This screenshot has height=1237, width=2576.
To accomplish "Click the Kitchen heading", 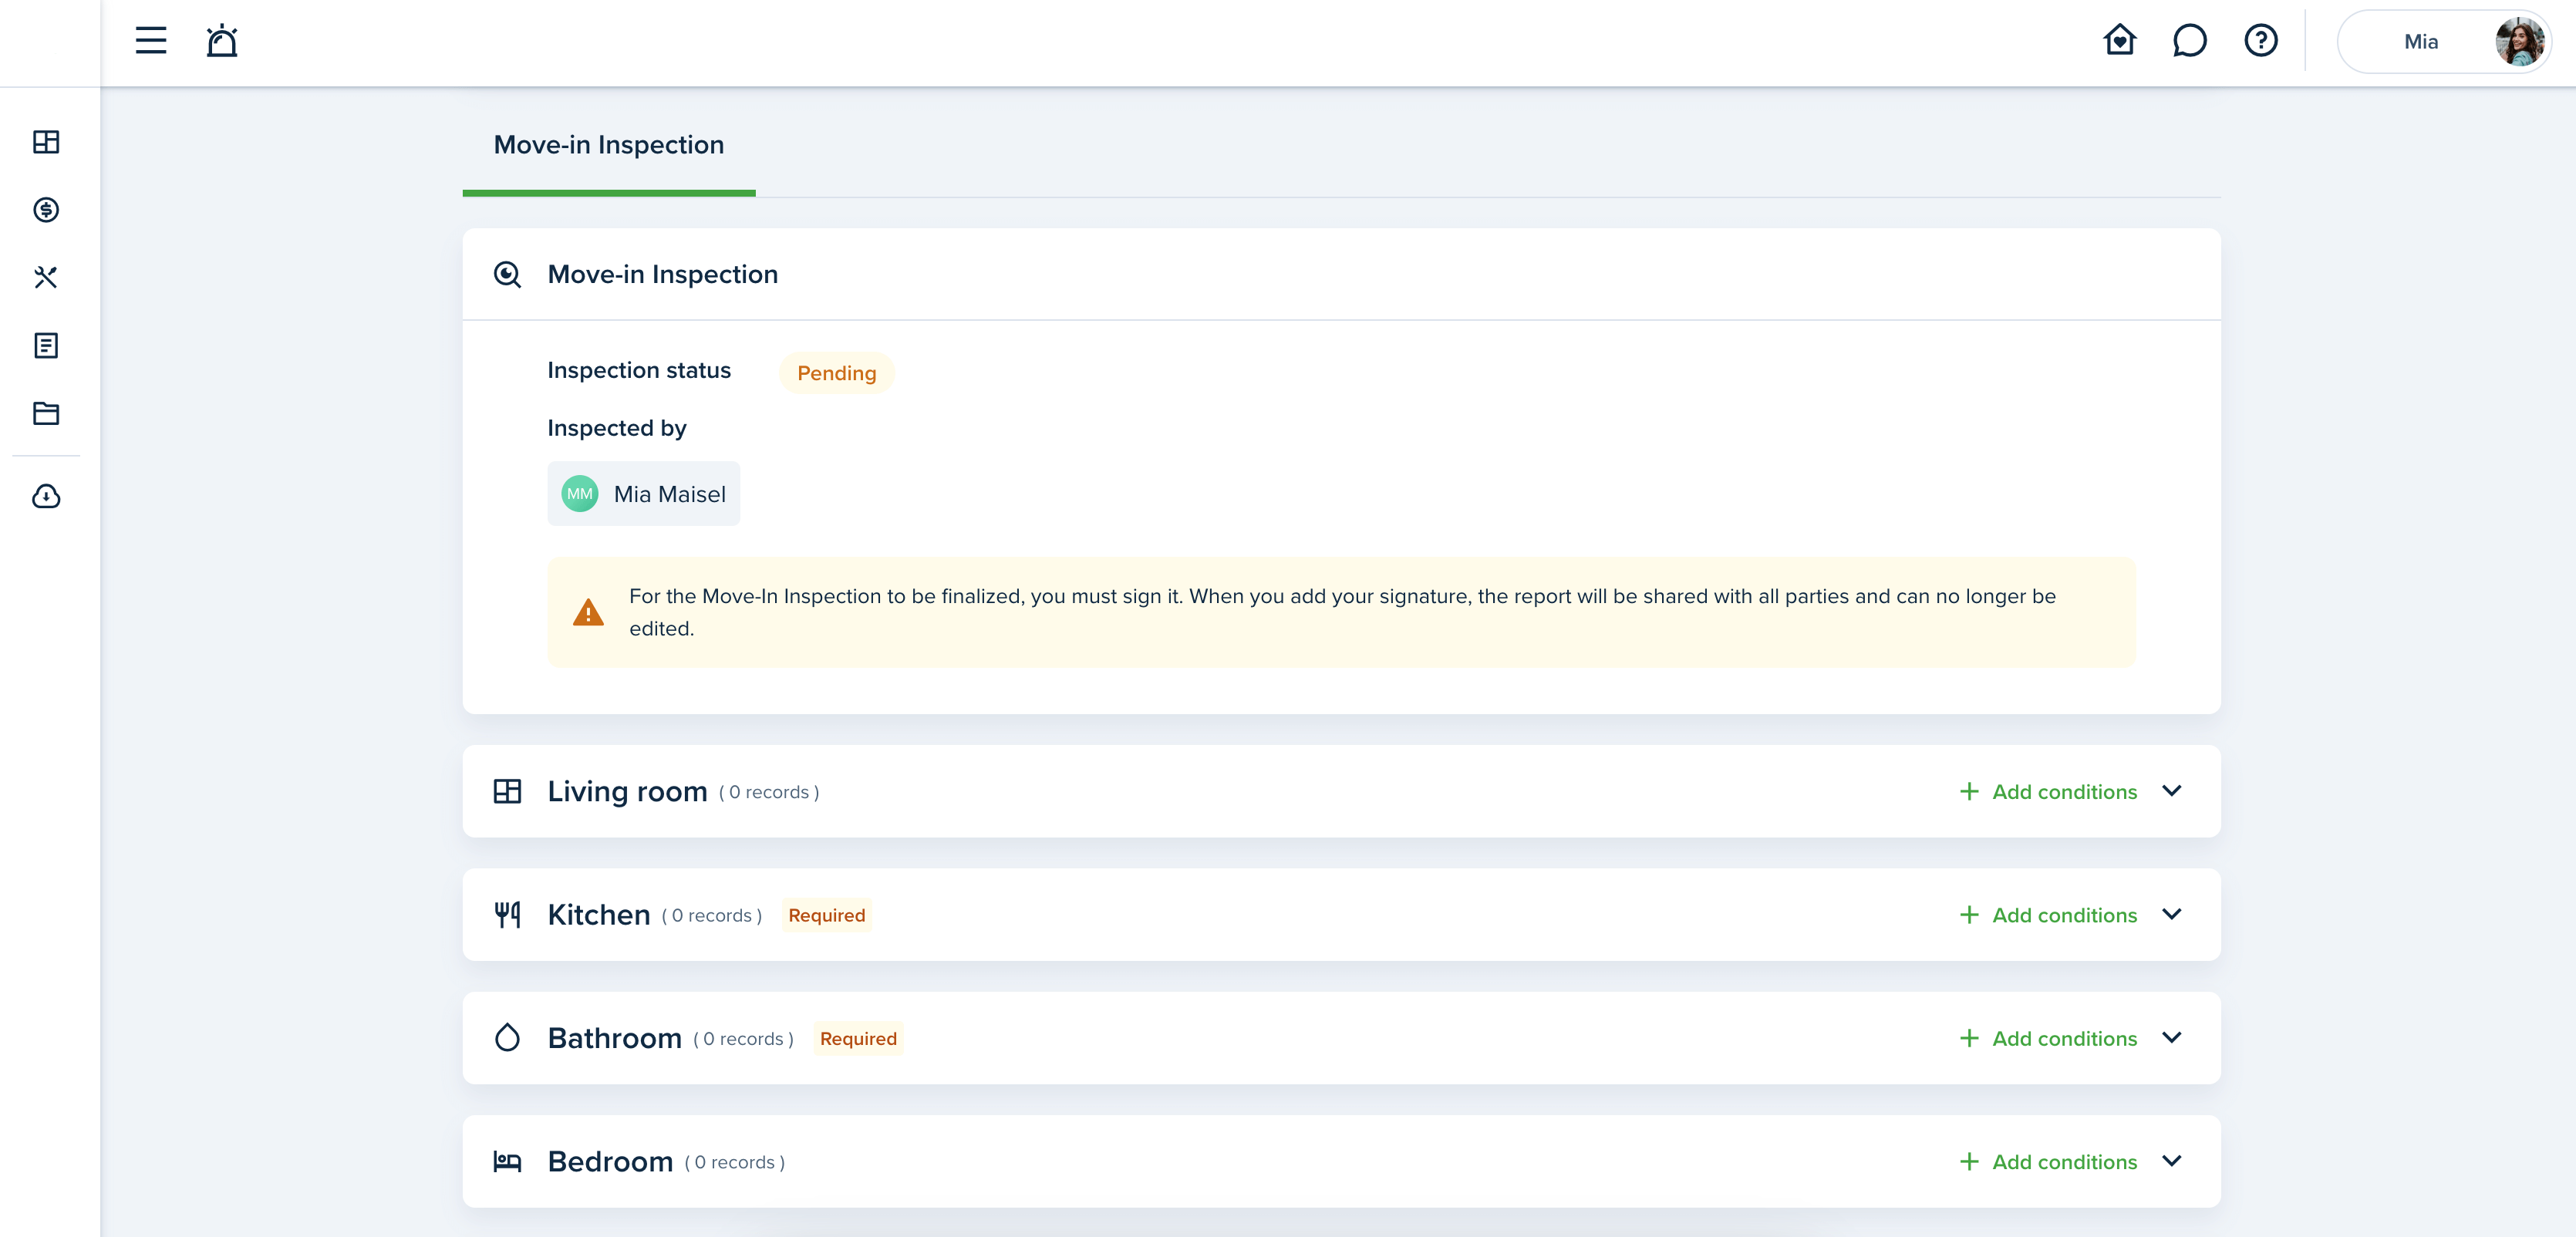I will [599, 915].
